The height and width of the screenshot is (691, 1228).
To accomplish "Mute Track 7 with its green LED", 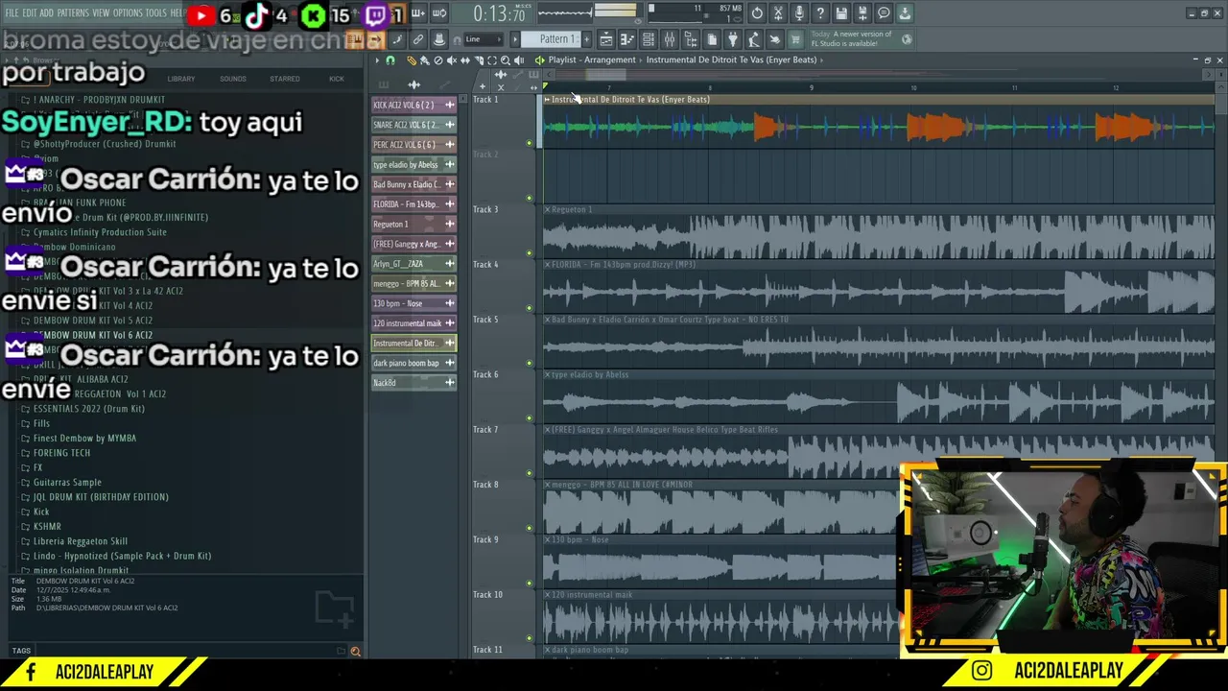I will 529,473.
